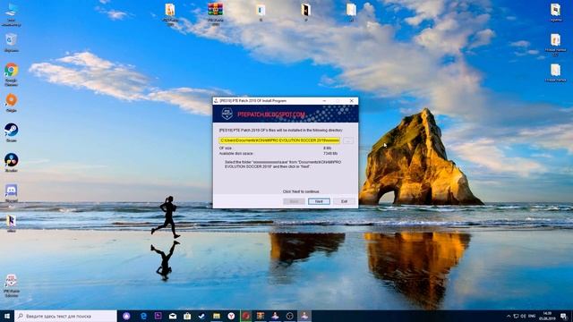Open the clock and date flyout
This screenshot has width=573, height=322.
(547, 316)
